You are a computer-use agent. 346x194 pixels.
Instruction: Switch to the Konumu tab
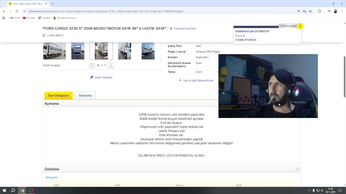(x=85, y=95)
